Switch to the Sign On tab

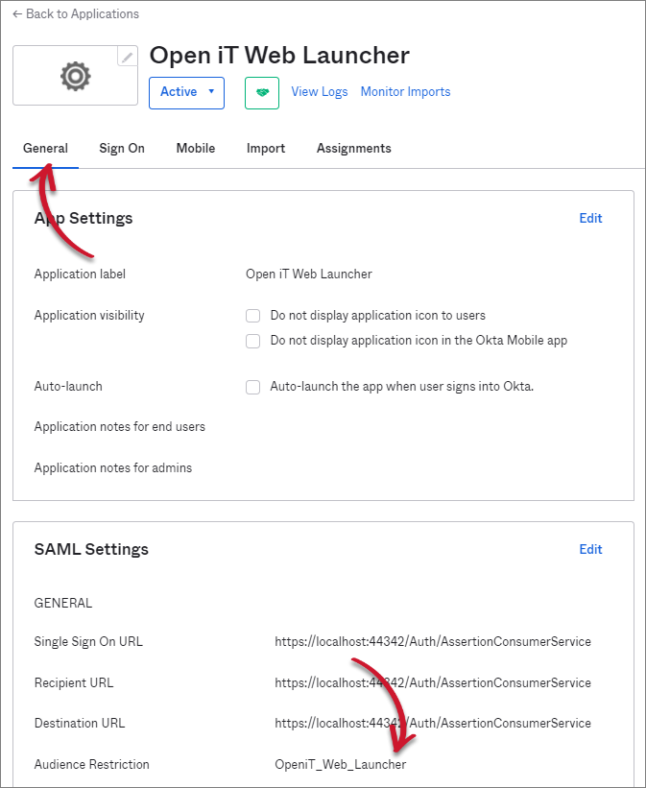pyautogui.click(x=122, y=149)
